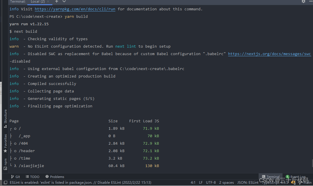Click the /404 page row
Screen dimensions: 313x186
(84, 144)
